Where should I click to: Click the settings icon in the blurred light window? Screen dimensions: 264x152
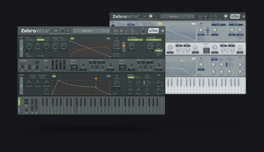pos(244,16)
